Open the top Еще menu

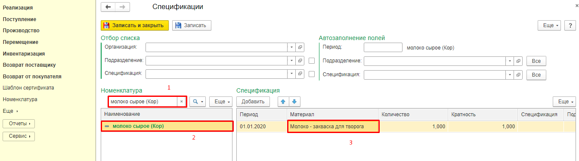(x=549, y=25)
